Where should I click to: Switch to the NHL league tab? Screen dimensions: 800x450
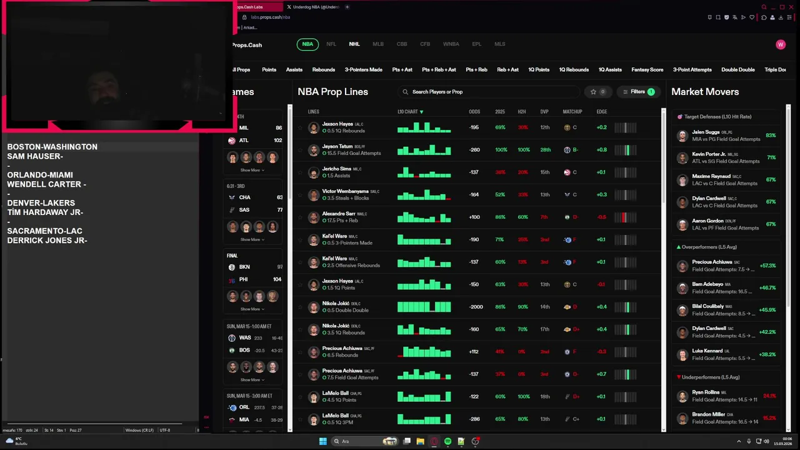pos(354,44)
